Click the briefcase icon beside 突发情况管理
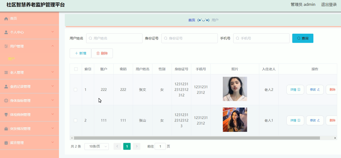 [6, 128]
